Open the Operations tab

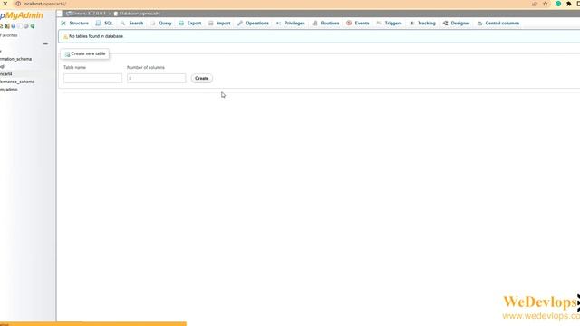tap(253, 23)
